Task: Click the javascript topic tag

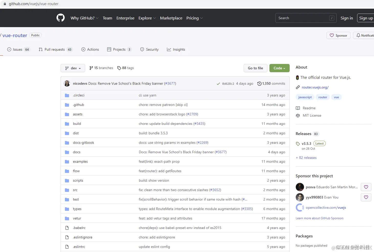Action: (x=305, y=97)
